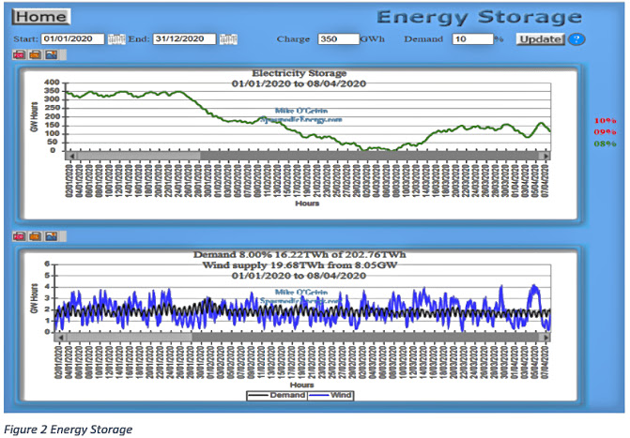The image size is (630, 438).
Task: Focus the End date field
Action: coord(184,39)
